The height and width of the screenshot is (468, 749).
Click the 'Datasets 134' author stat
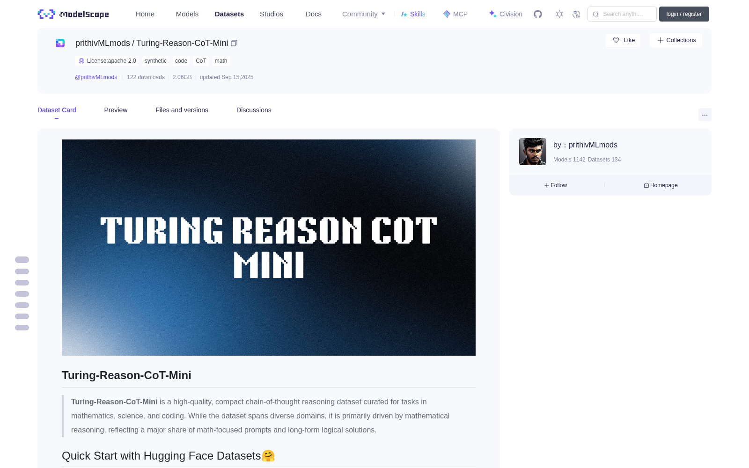click(x=604, y=160)
